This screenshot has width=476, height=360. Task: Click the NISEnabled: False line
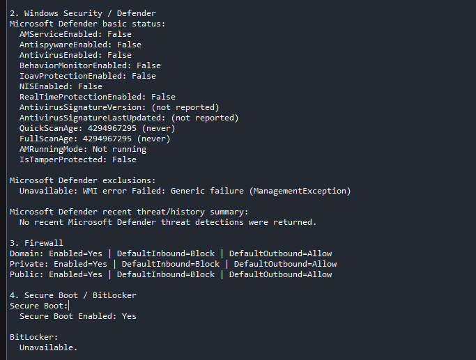61,86
